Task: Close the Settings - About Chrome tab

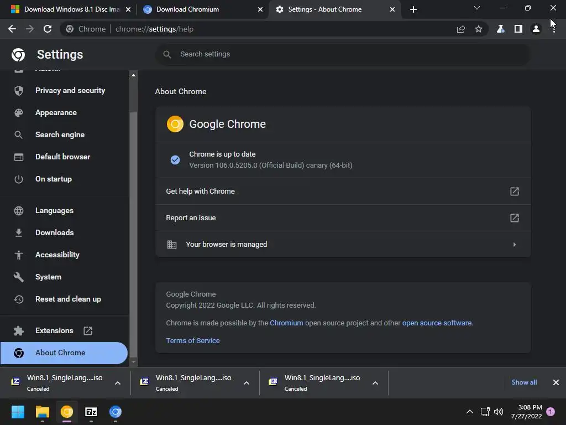Action: [392, 9]
